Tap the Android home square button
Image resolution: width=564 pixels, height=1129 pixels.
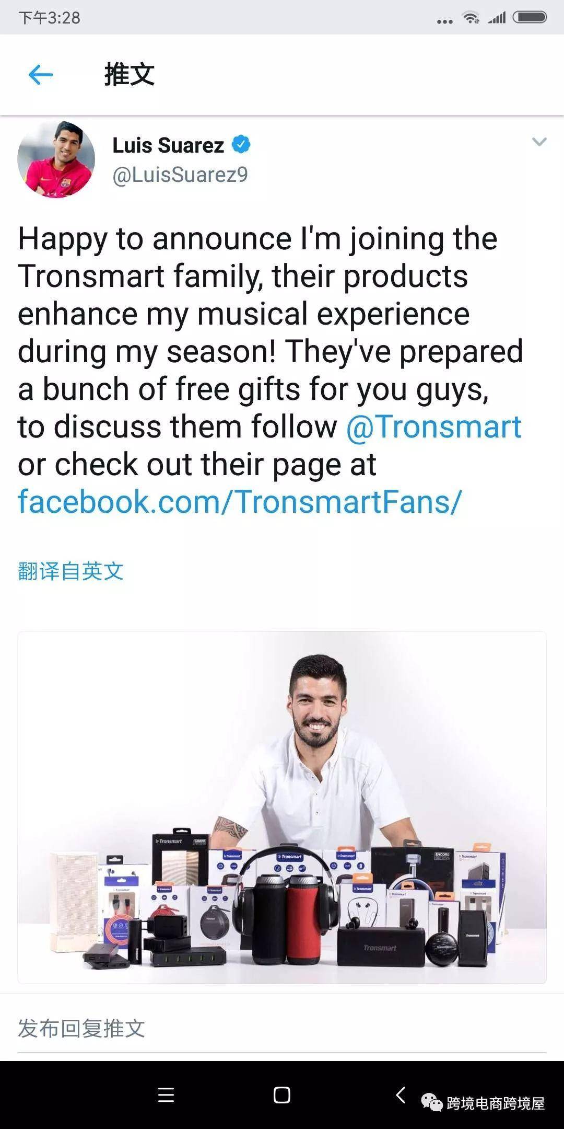(282, 1095)
